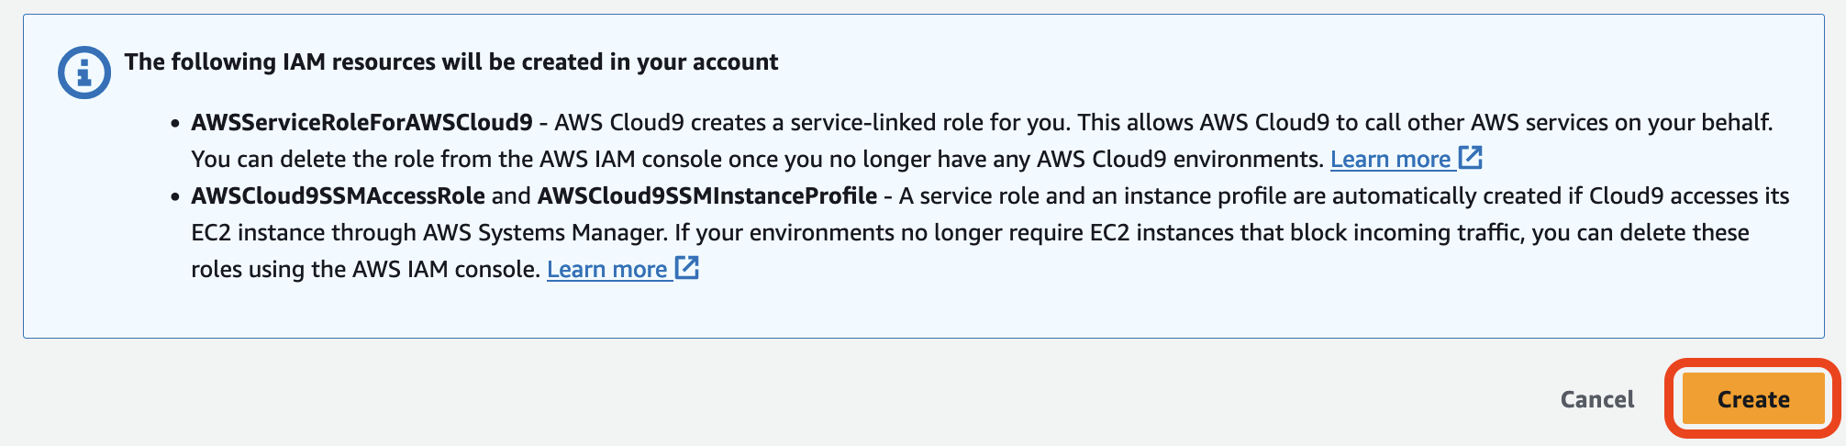Click external-link icon after first Learn more
The width and height of the screenshot is (1846, 446).
point(1471,158)
